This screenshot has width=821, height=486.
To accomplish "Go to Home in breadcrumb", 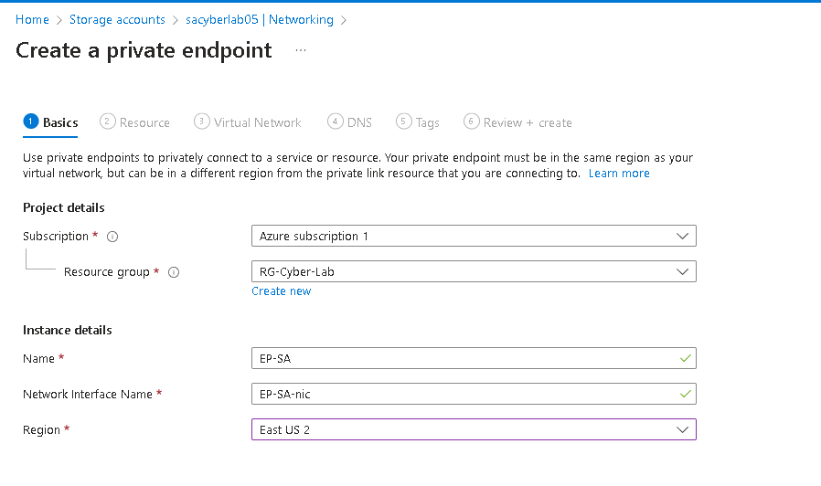I will [x=32, y=19].
